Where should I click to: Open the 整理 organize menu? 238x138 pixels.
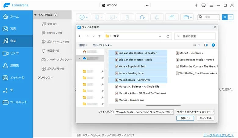(x=83, y=45)
